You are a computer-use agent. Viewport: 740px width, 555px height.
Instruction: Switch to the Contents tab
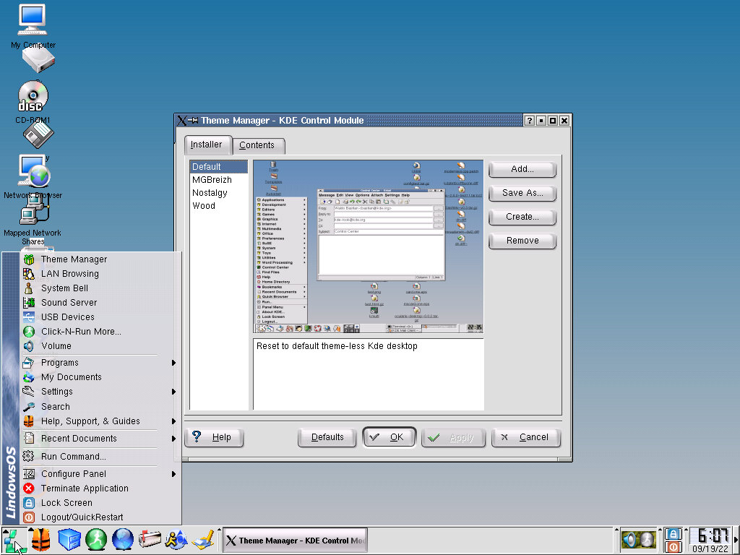257,145
